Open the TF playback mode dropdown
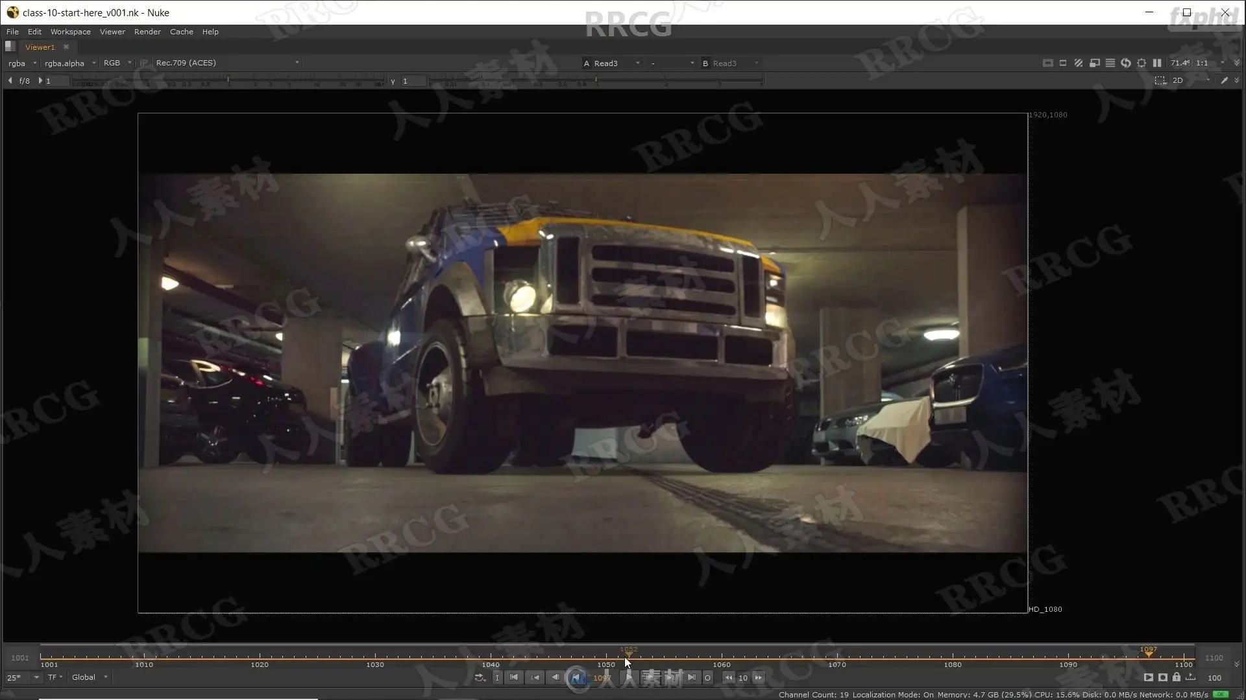Viewport: 1246px width, 700px height. [x=55, y=678]
